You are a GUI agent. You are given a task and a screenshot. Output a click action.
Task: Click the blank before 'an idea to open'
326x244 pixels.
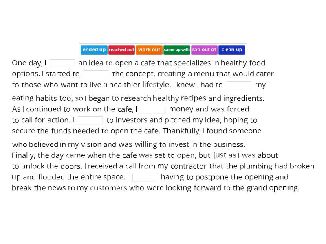pos(62,63)
